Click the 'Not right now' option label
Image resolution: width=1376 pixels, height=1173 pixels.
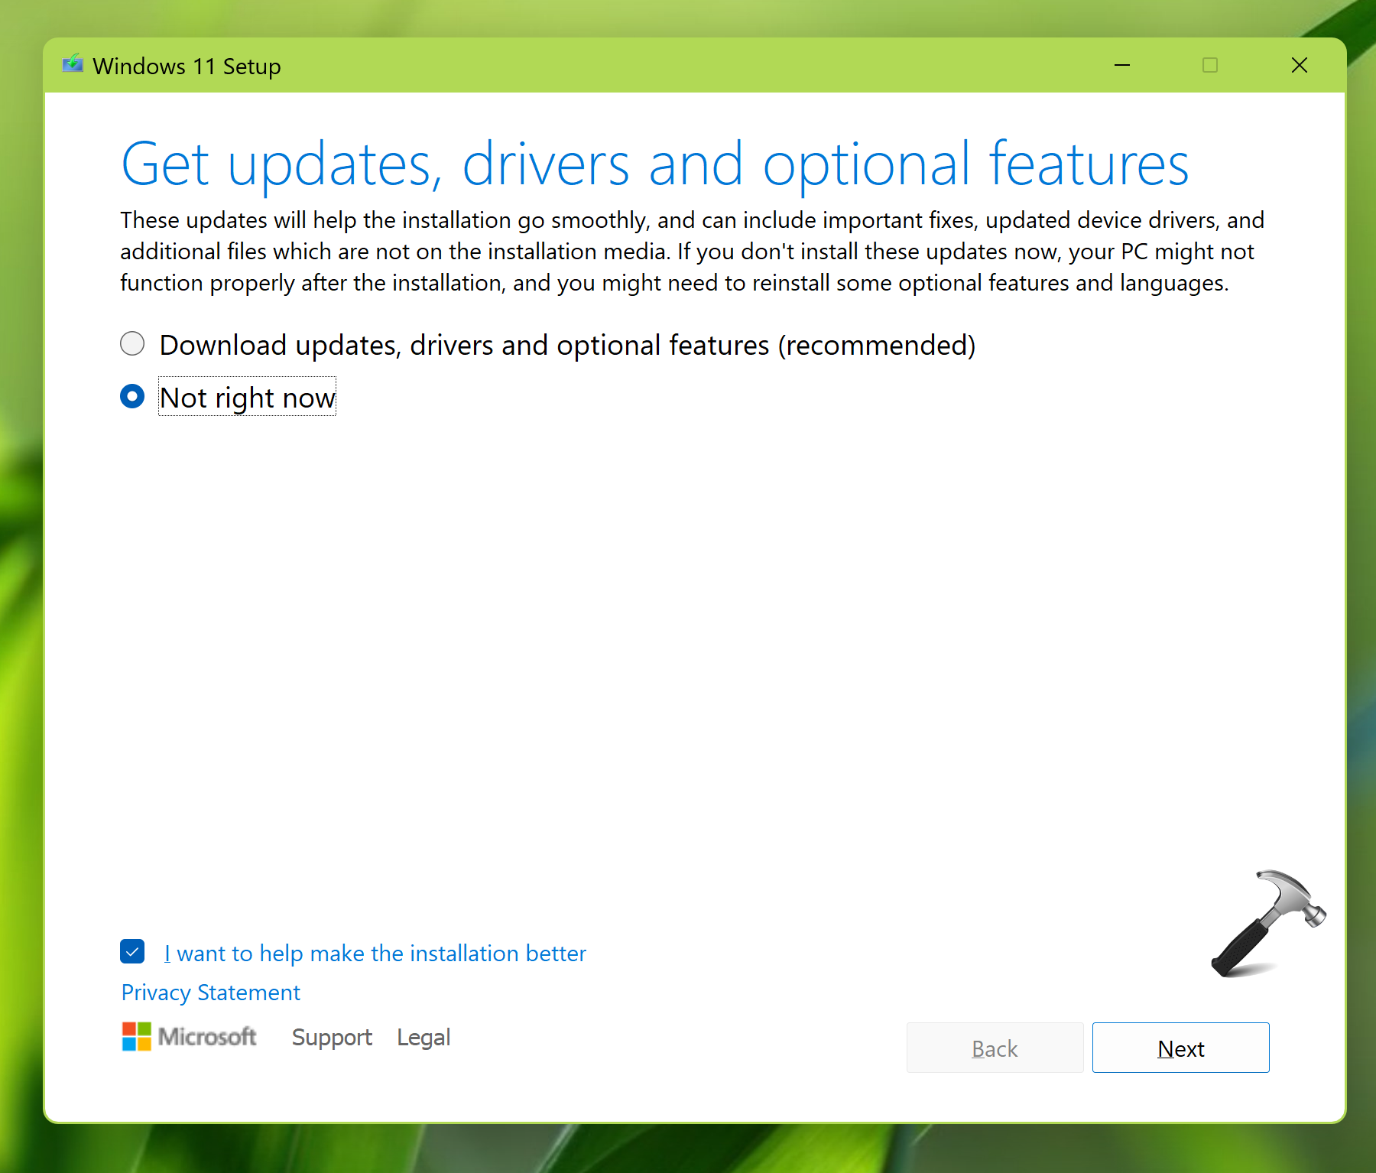point(247,398)
